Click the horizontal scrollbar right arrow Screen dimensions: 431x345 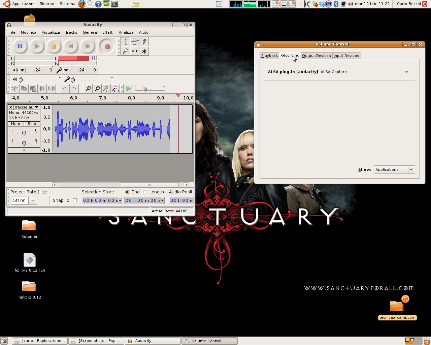pyautogui.click(x=186, y=185)
